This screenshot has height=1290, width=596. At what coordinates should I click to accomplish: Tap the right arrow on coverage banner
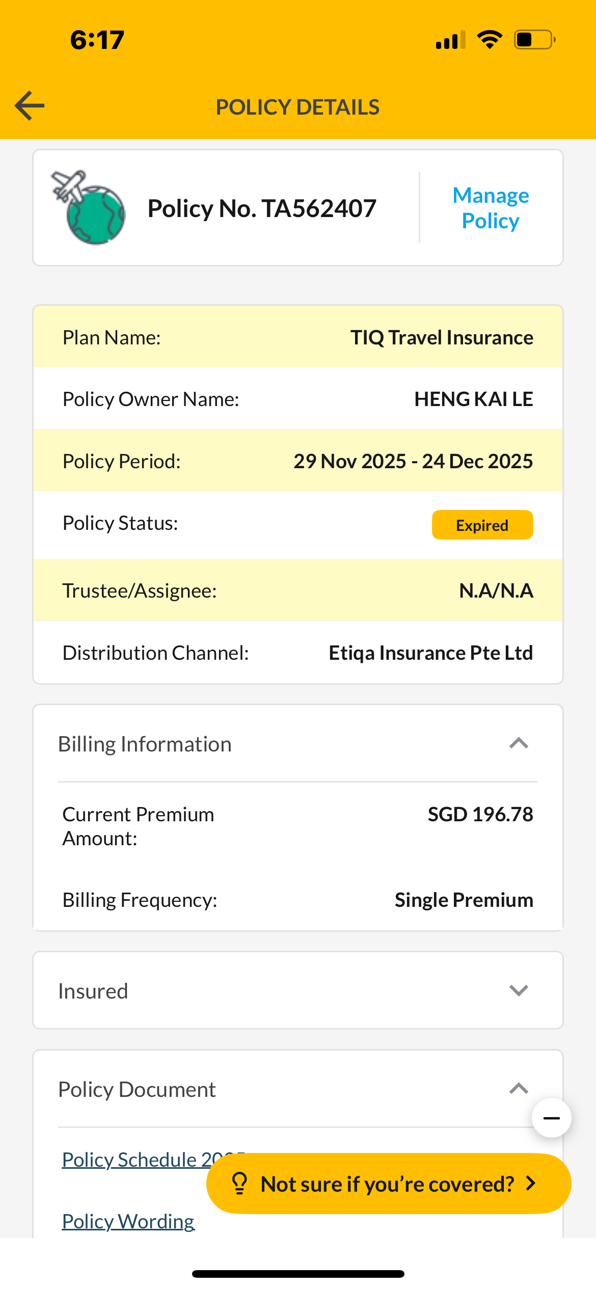531,1183
